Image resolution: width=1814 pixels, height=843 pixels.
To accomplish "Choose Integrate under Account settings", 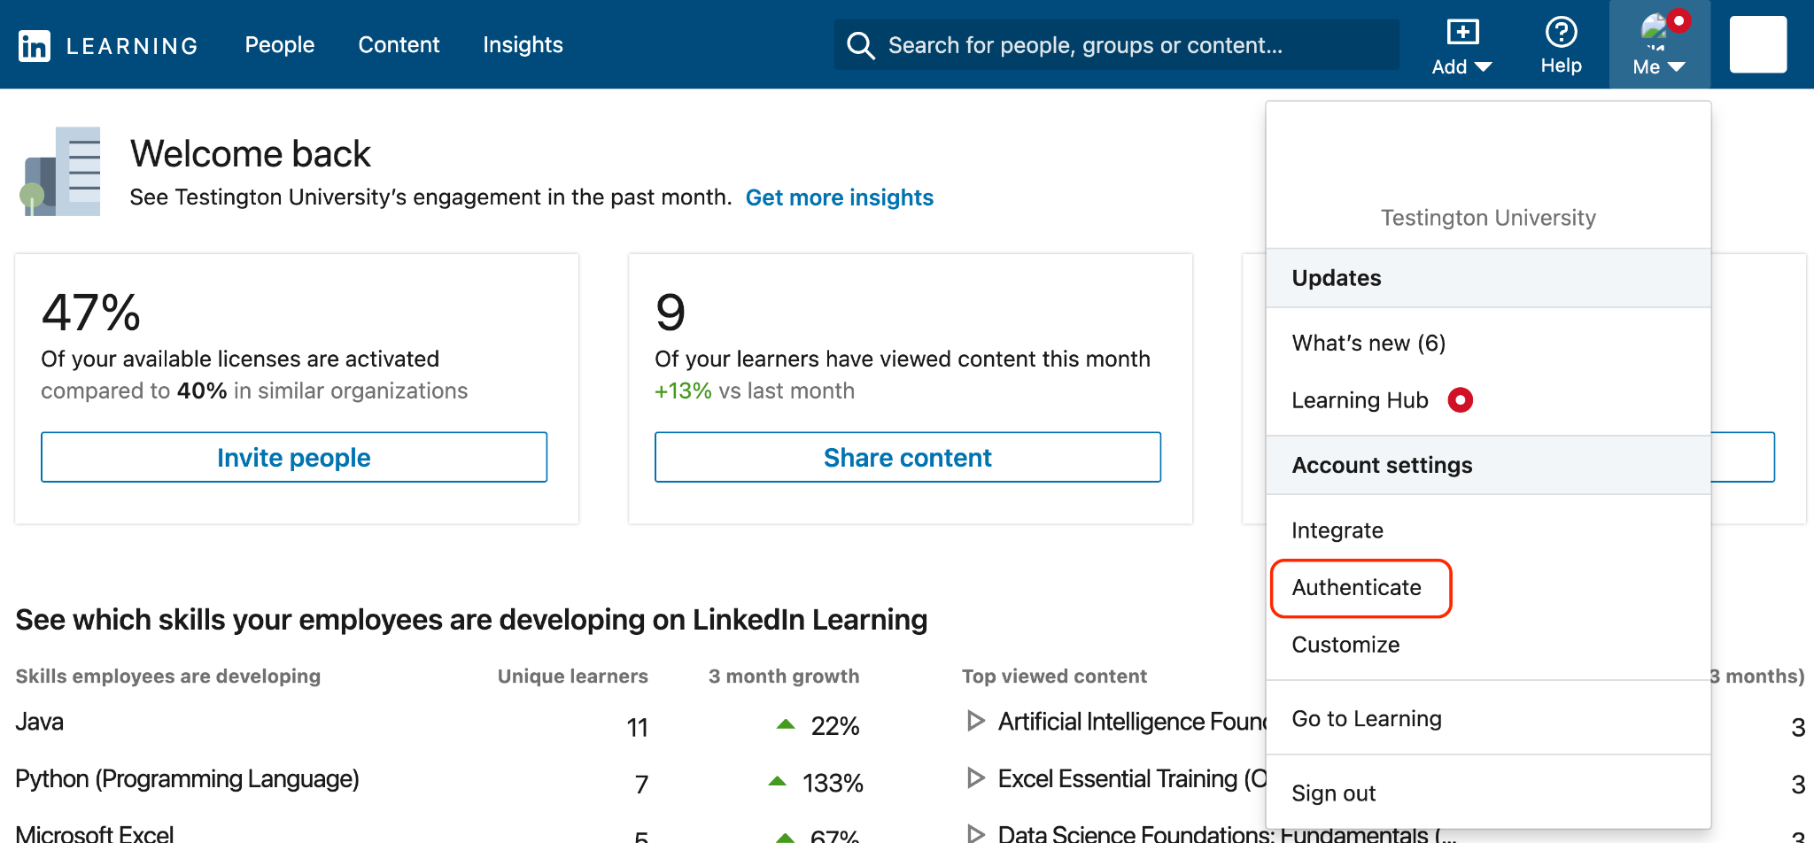I will pos(1337,530).
